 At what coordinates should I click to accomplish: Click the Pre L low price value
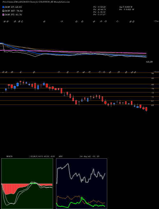[100, 12]
